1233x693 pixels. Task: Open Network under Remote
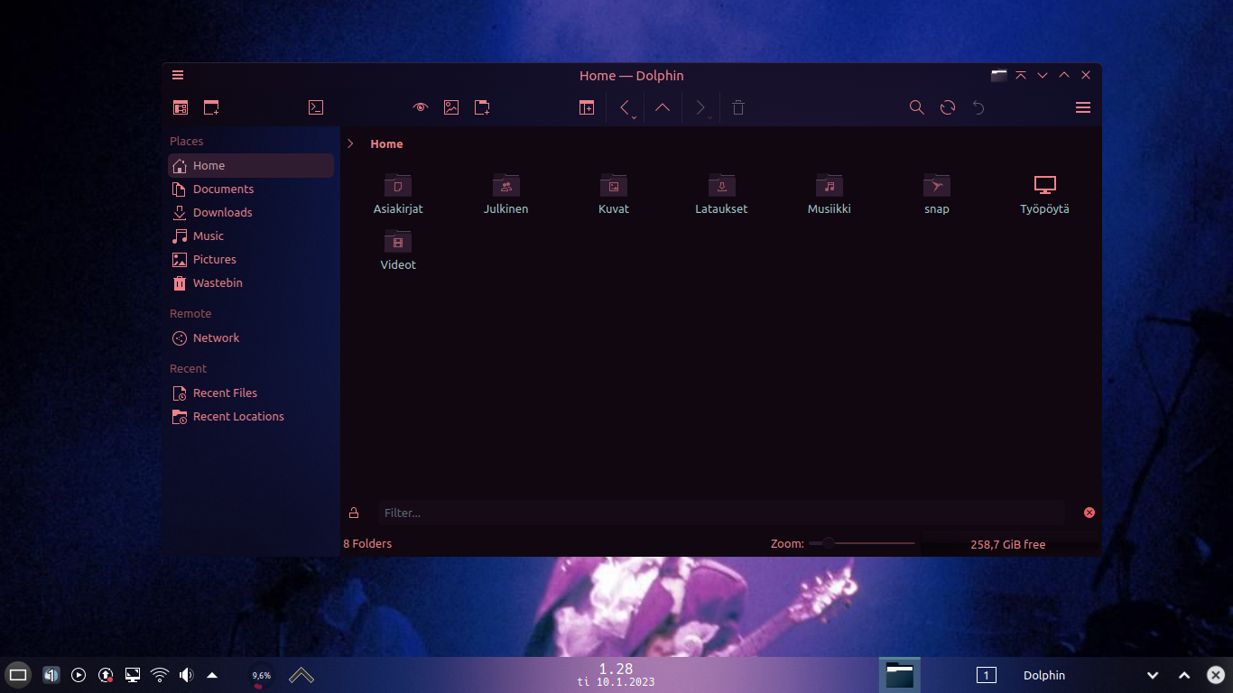[251, 337]
